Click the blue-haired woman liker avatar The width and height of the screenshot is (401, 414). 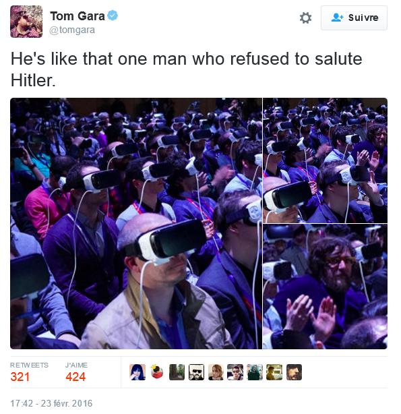(137, 372)
